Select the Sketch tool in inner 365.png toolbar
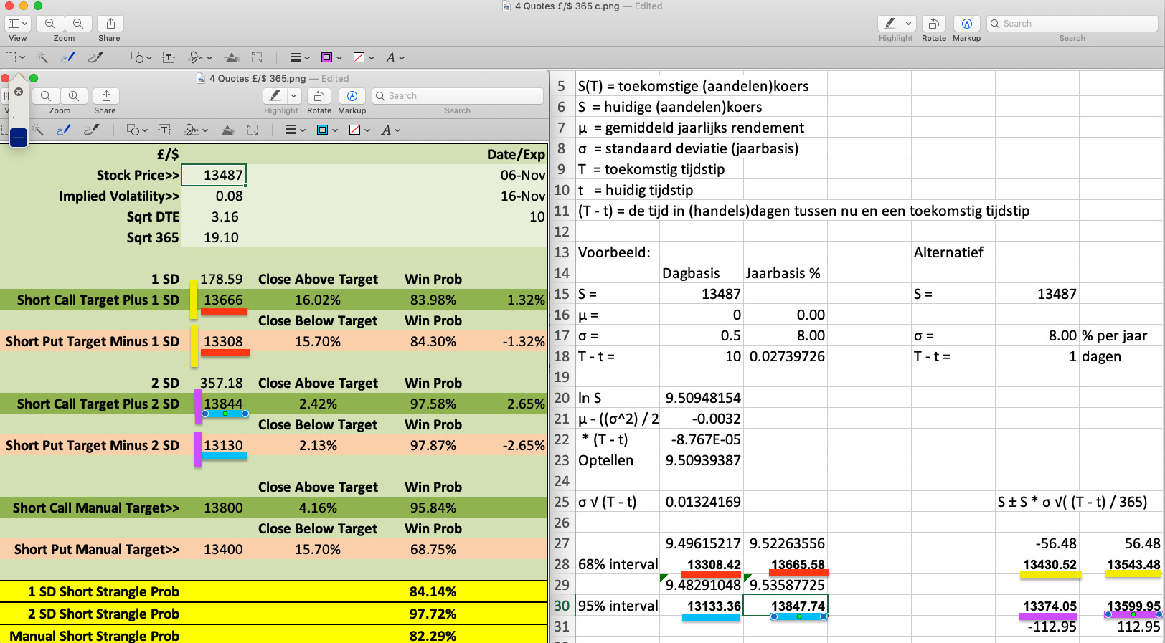Screen dimensions: 1165x643 point(64,130)
